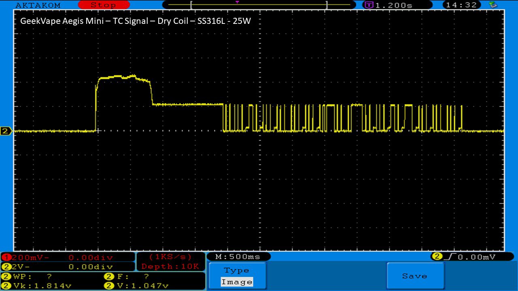Click the Depth:10K memory depth readout

[170, 266]
